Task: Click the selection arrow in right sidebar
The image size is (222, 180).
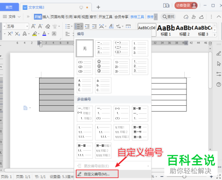Action: [218, 64]
